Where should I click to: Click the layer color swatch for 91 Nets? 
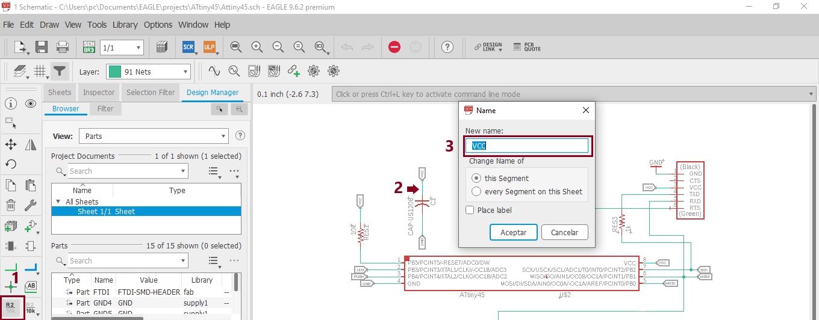(x=114, y=72)
